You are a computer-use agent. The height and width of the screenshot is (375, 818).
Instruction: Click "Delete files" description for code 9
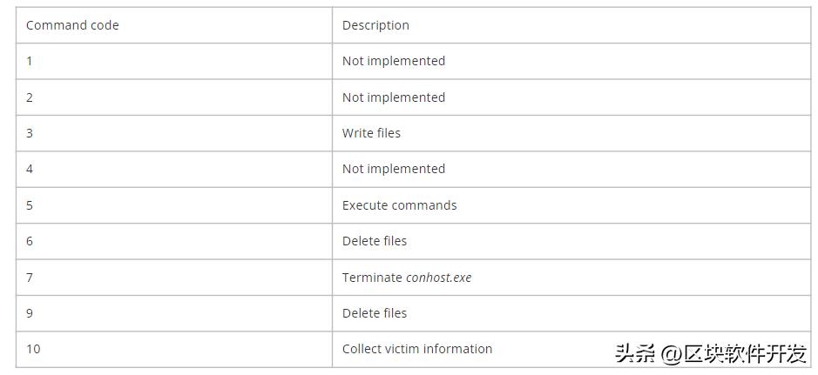point(375,313)
